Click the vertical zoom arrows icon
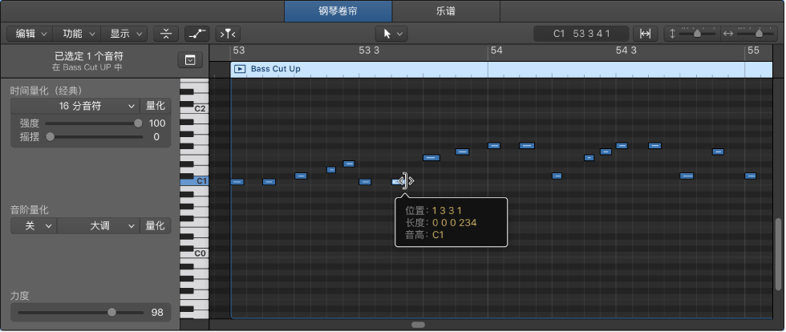 click(672, 34)
